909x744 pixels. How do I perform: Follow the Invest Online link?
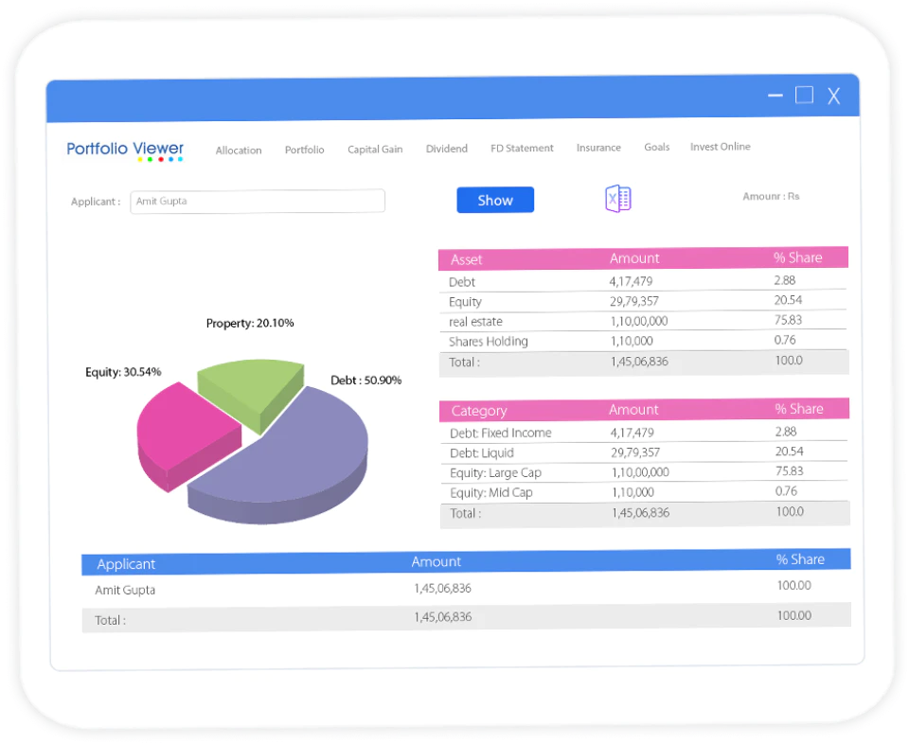pos(720,147)
